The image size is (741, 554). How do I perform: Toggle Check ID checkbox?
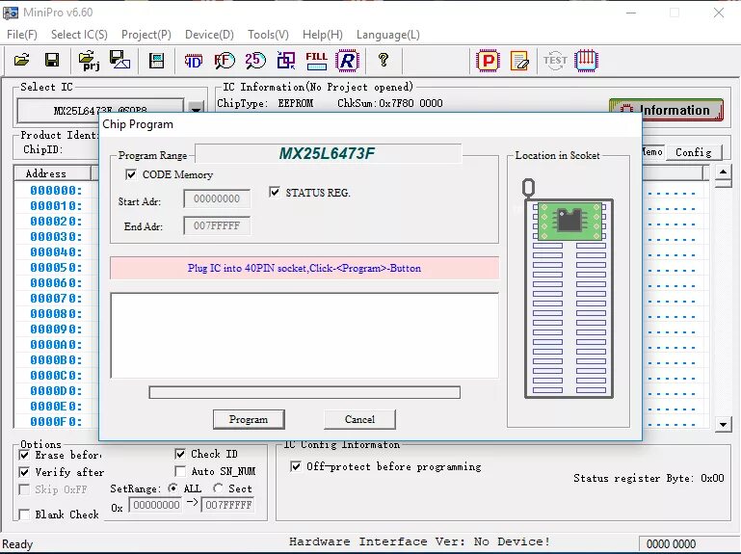[x=180, y=454]
